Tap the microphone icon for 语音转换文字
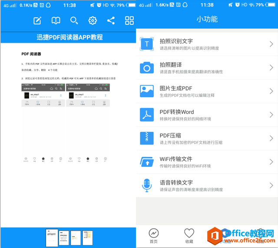Viewport: 278px width, 248px height. click(147, 185)
